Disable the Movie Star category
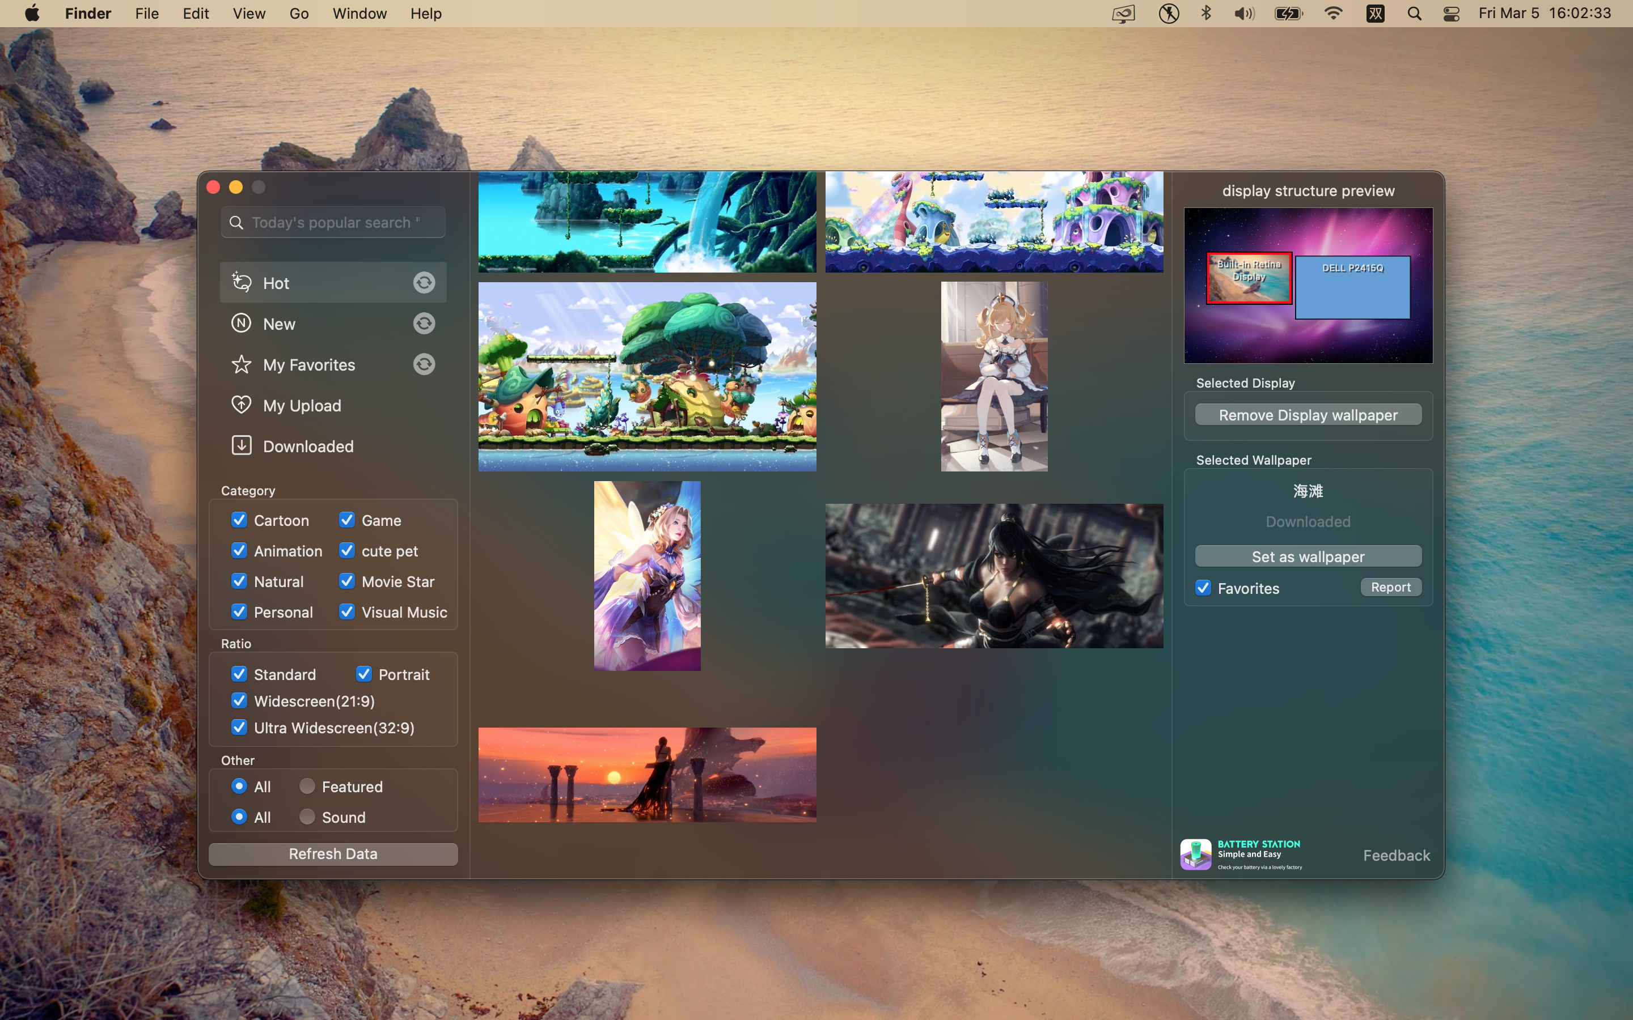This screenshot has width=1633, height=1020. [347, 581]
